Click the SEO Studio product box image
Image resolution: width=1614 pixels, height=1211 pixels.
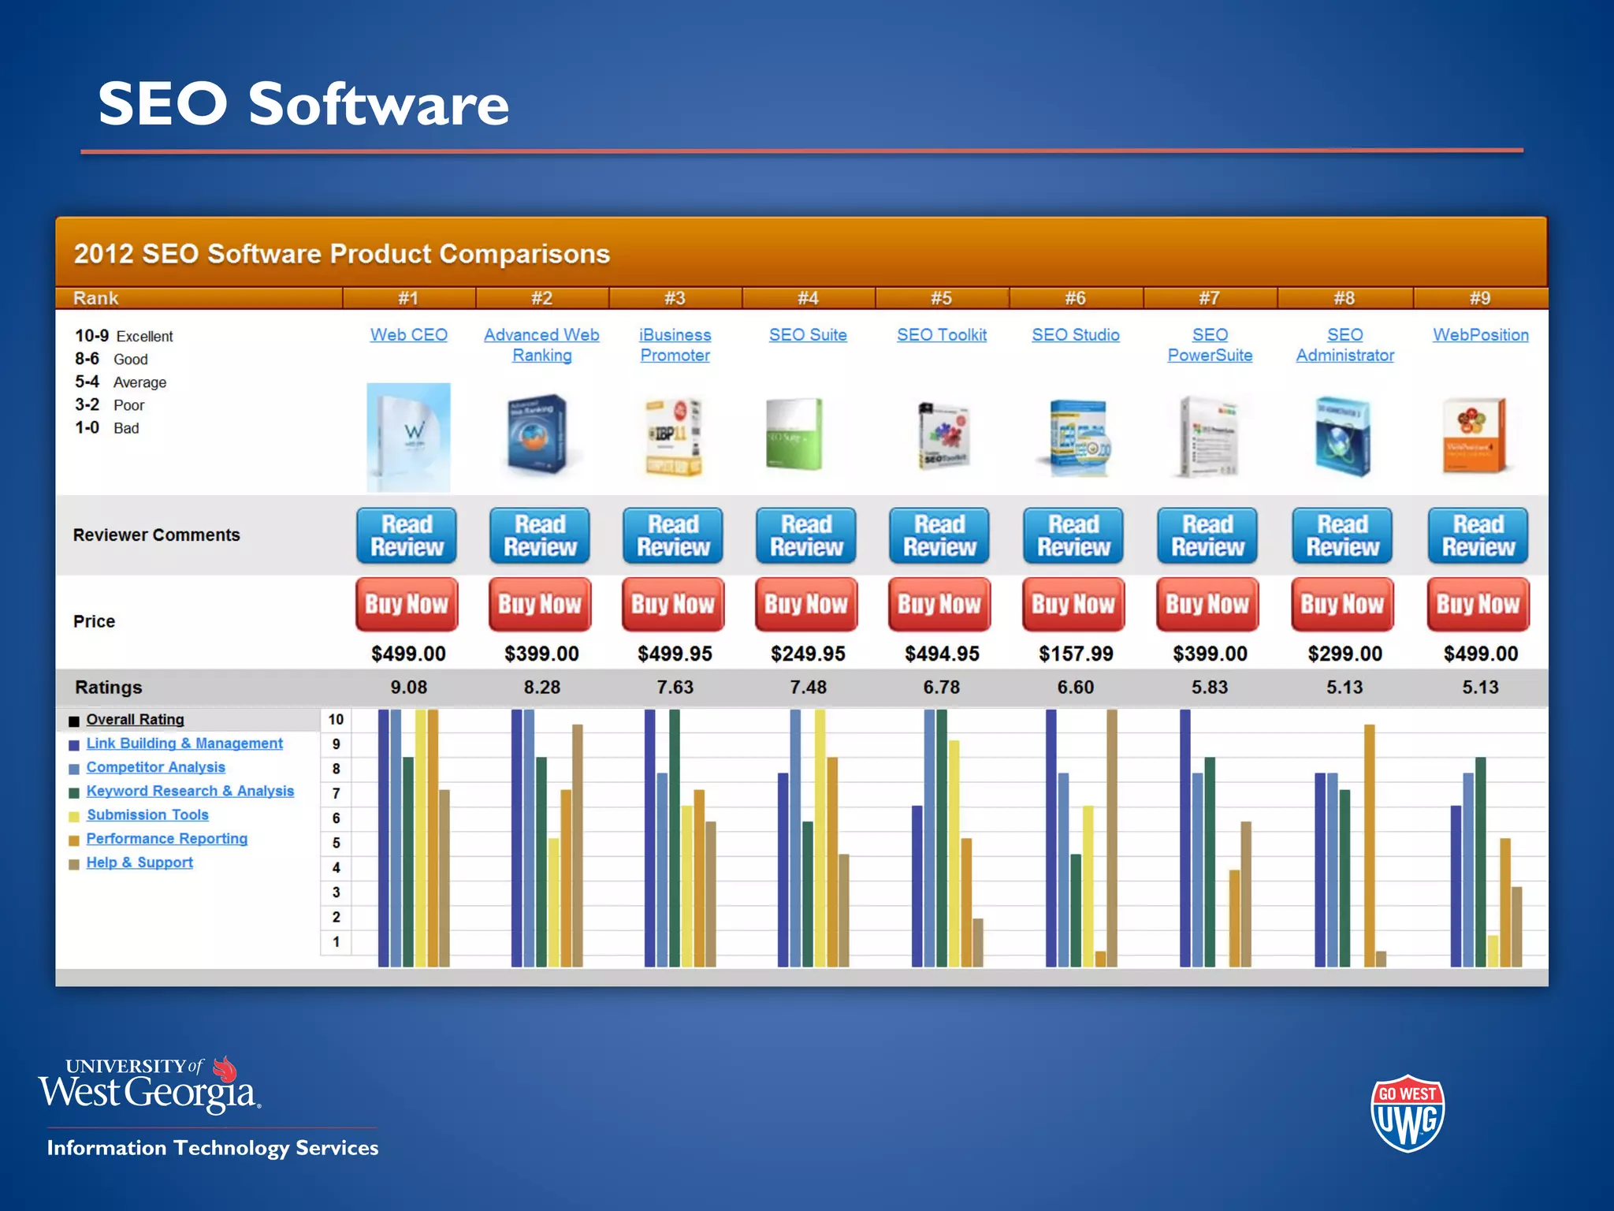tap(1079, 438)
